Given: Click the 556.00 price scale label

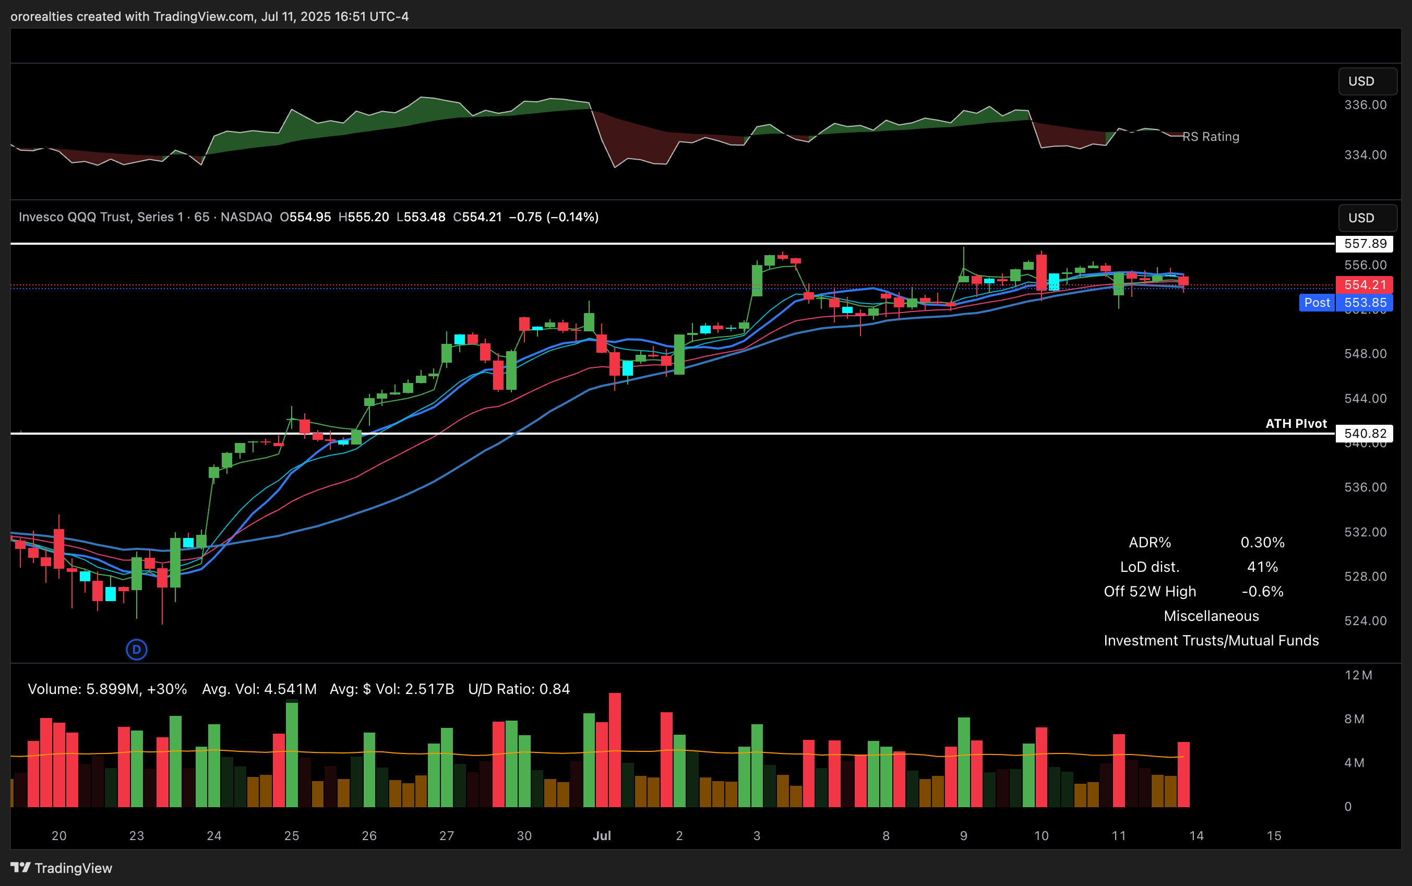Looking at the screenshot, I should (1366, 265).
